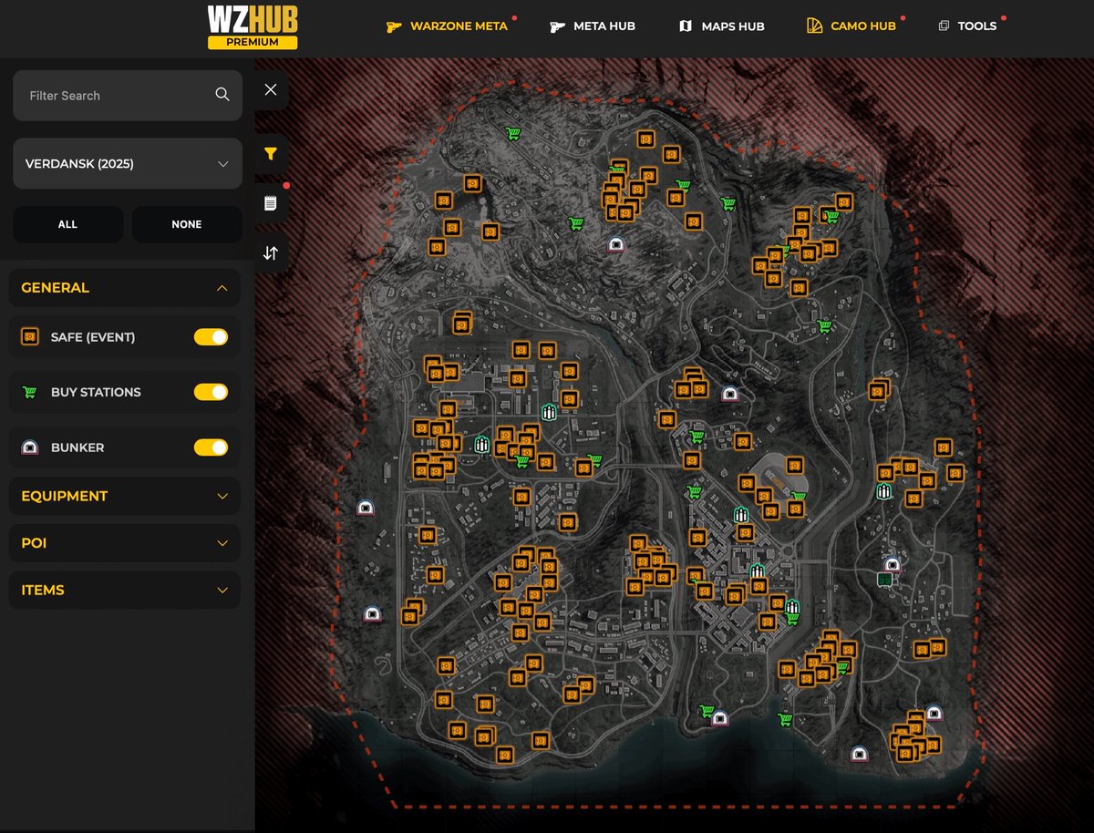Click the NONE filters button
Screen dimensions: 1094x833
click(x=187, y=224)
